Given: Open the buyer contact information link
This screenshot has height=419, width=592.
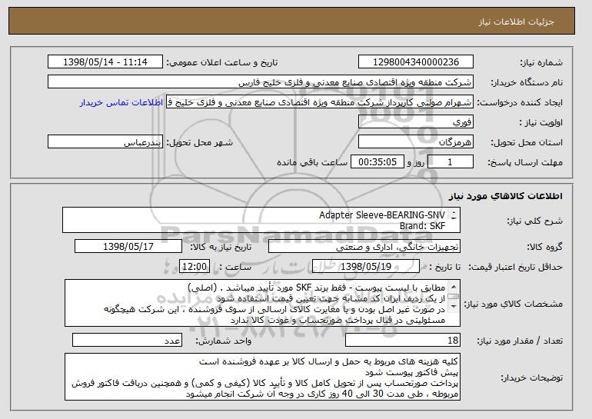Looking at the screenshot, I should (x=121, y=102).
